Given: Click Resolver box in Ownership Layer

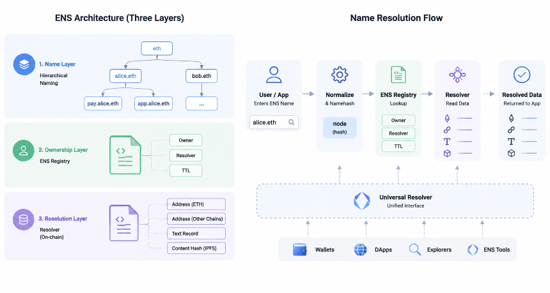Looking at the screenshot, I should point(186,155).
